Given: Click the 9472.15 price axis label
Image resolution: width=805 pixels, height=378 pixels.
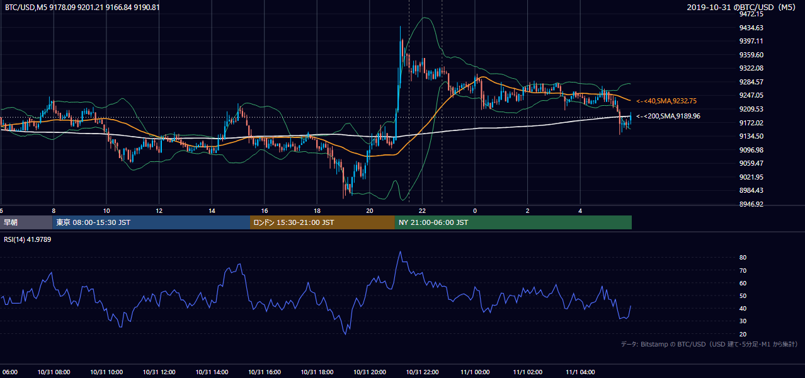Looking at the screenshot, I should [x=751, y=14].
